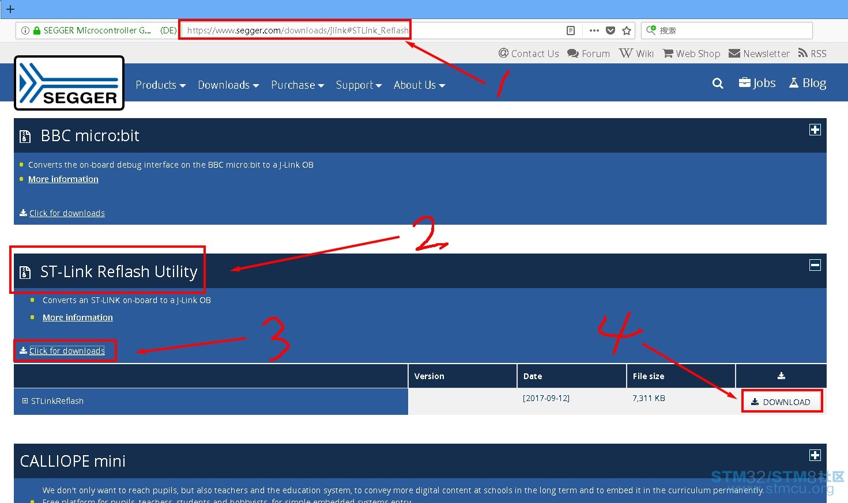This screenshot has width=848, height=503.
Task: Click the BBC micro:bit section heading
Action: tap(90, 136)
